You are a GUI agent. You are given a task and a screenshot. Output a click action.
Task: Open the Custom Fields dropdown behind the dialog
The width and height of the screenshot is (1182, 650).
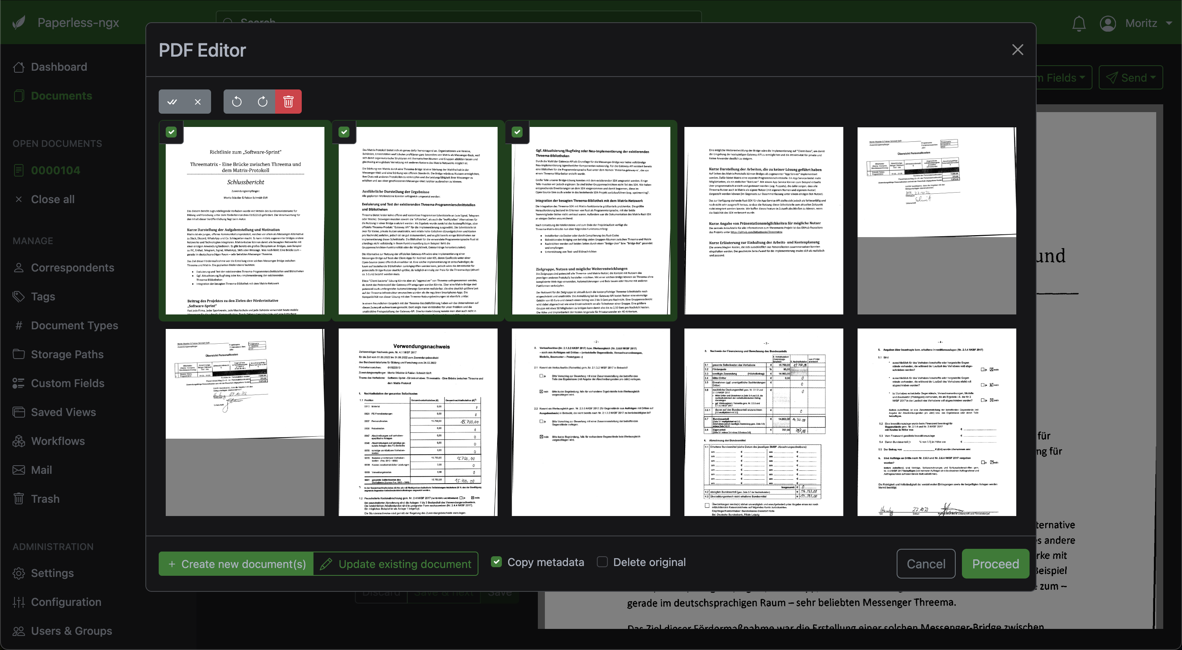pos(1064,77)
